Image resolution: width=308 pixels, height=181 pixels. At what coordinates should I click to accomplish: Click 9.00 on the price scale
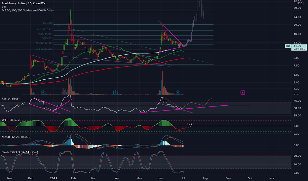click(296, 58)
